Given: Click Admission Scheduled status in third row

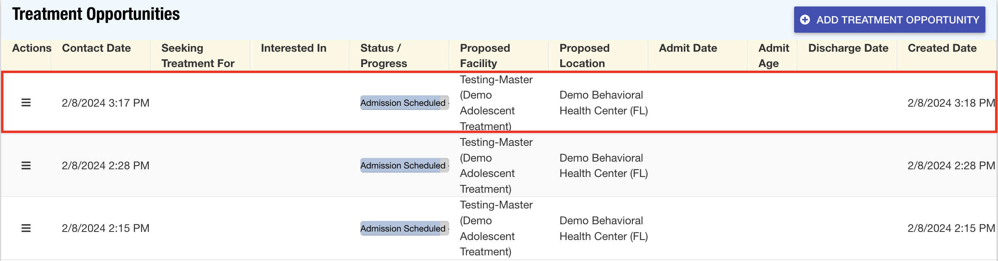Looking at the screenshot, I should pyautogui.click(x=403, y=228).
